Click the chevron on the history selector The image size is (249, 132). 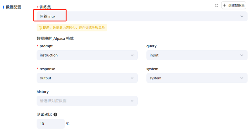132,101
